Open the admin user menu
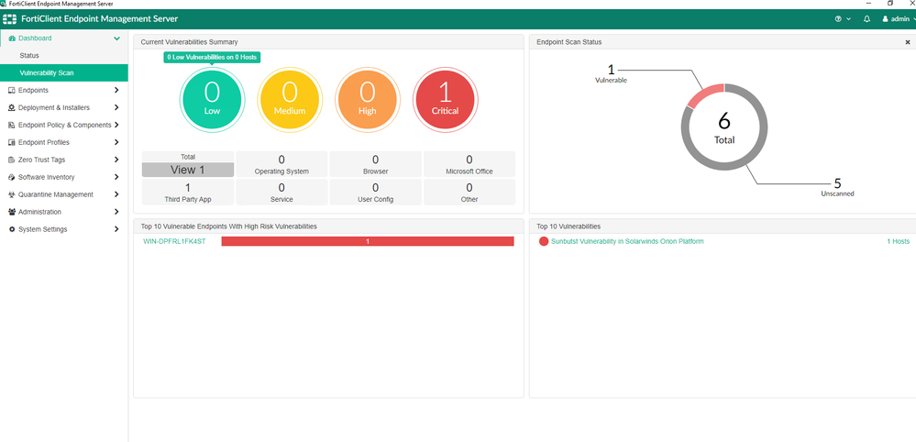916x442 pixels. [899, 19]
